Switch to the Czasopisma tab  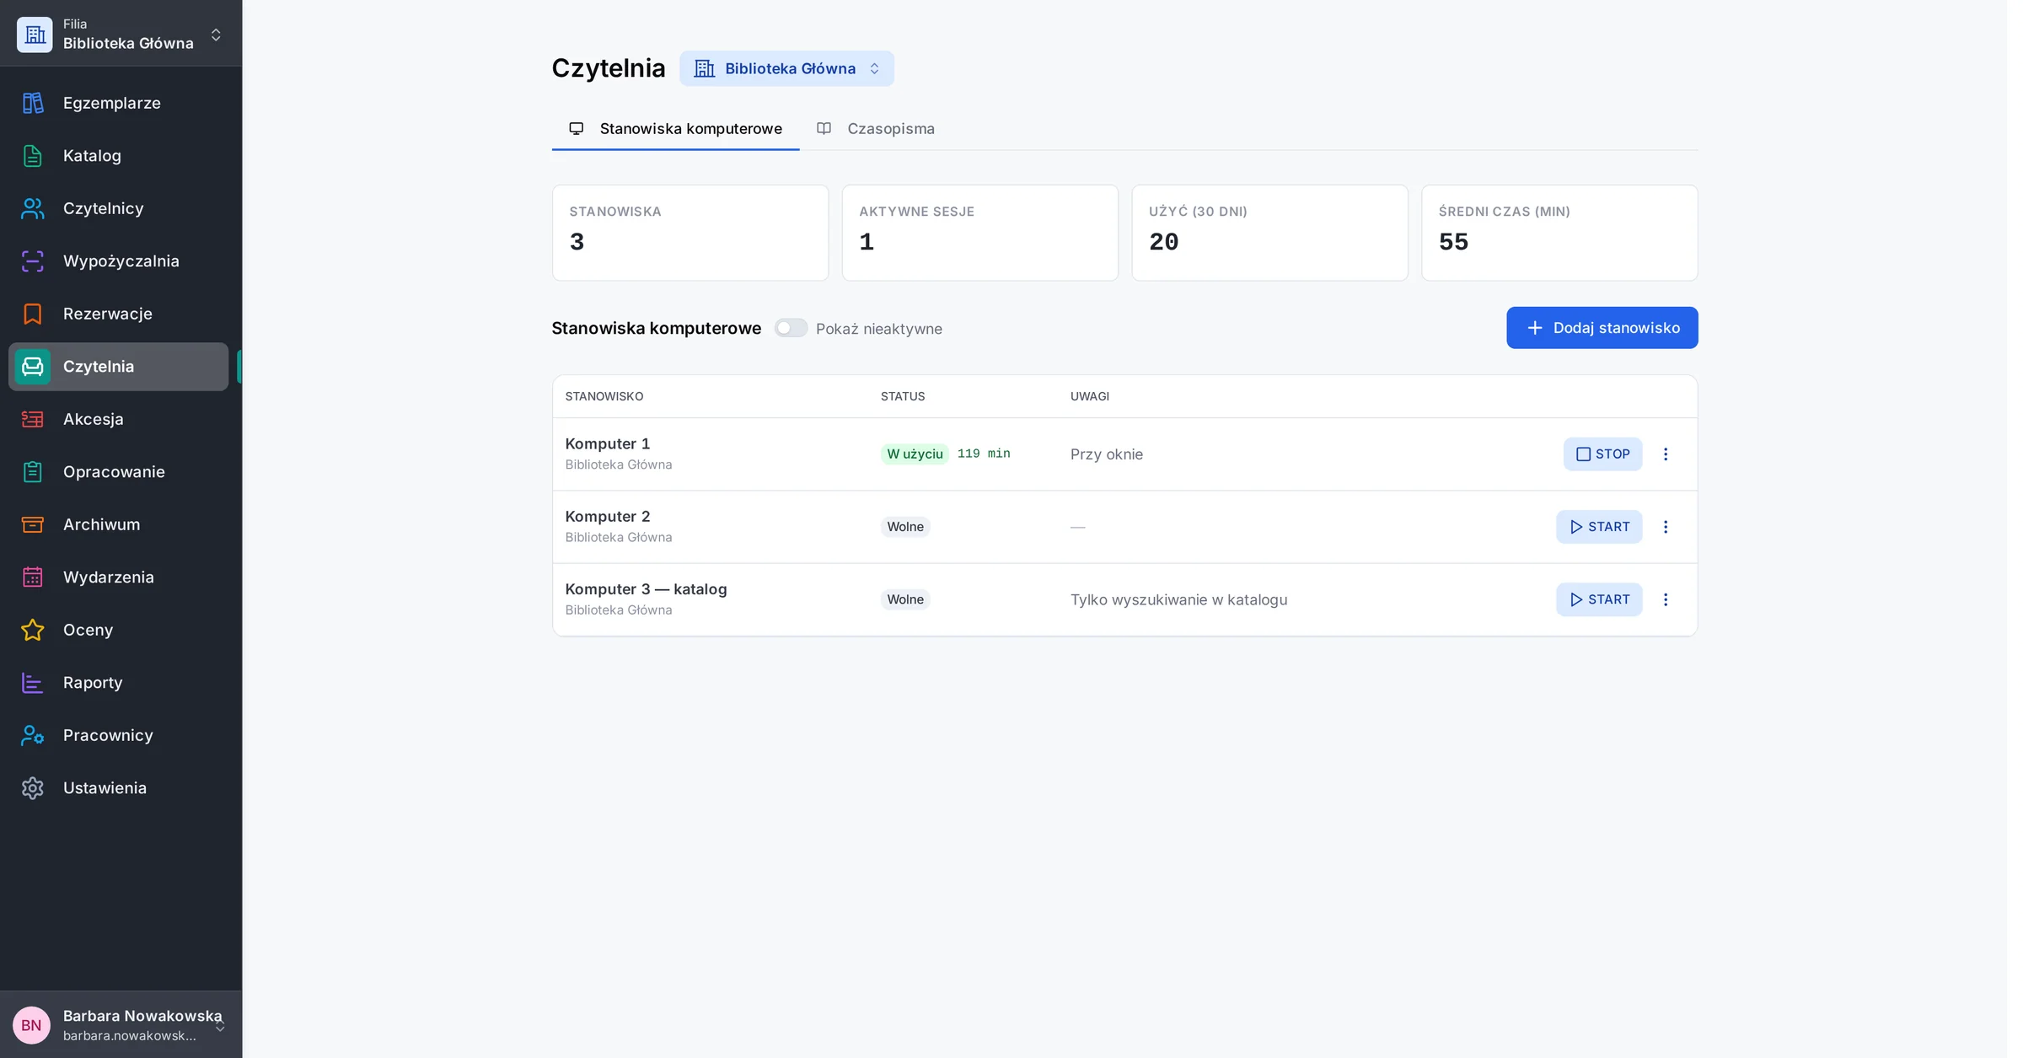pos(876,129)
